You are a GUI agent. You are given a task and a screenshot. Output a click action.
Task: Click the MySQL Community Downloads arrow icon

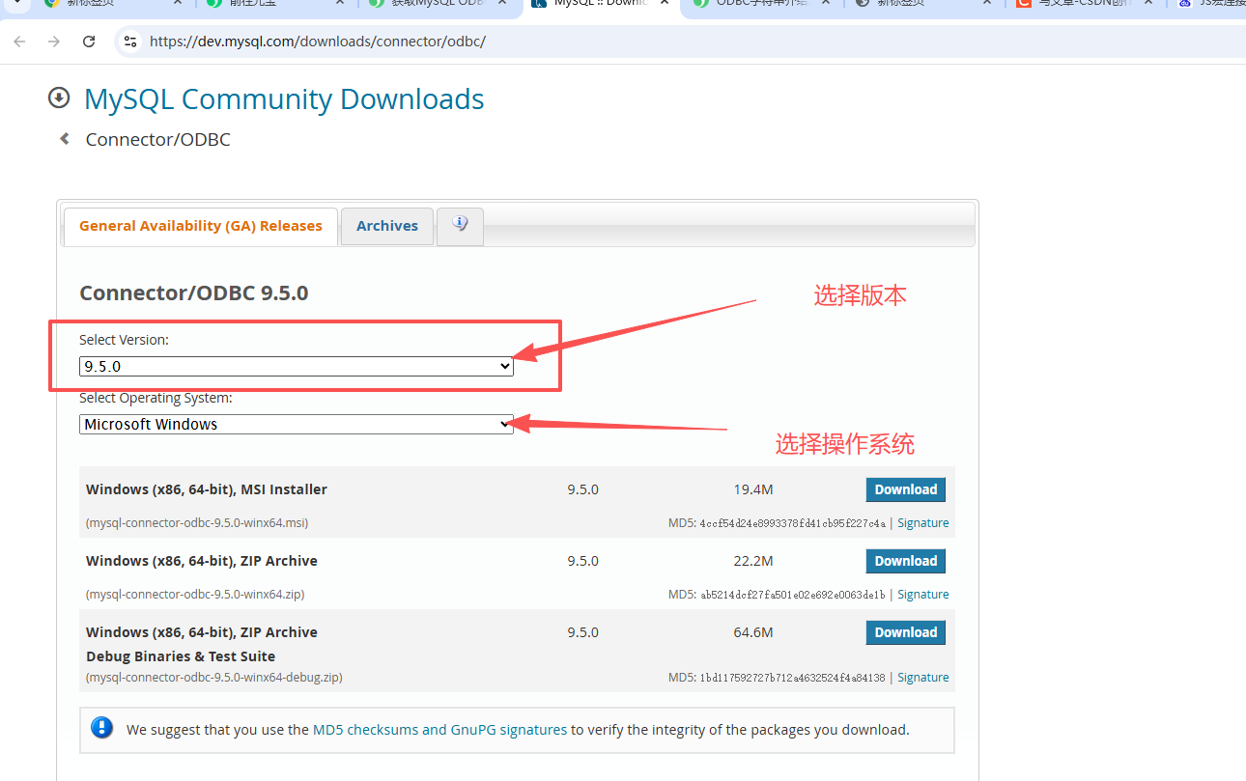click(x=58, y=98)
